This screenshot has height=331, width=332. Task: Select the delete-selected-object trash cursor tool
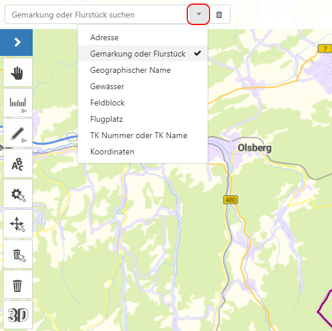point(18,254)
